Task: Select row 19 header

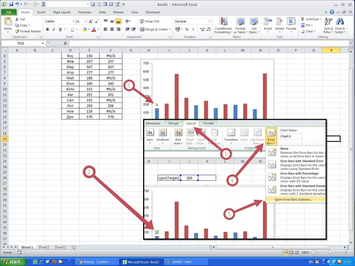Action: (5, 139)
